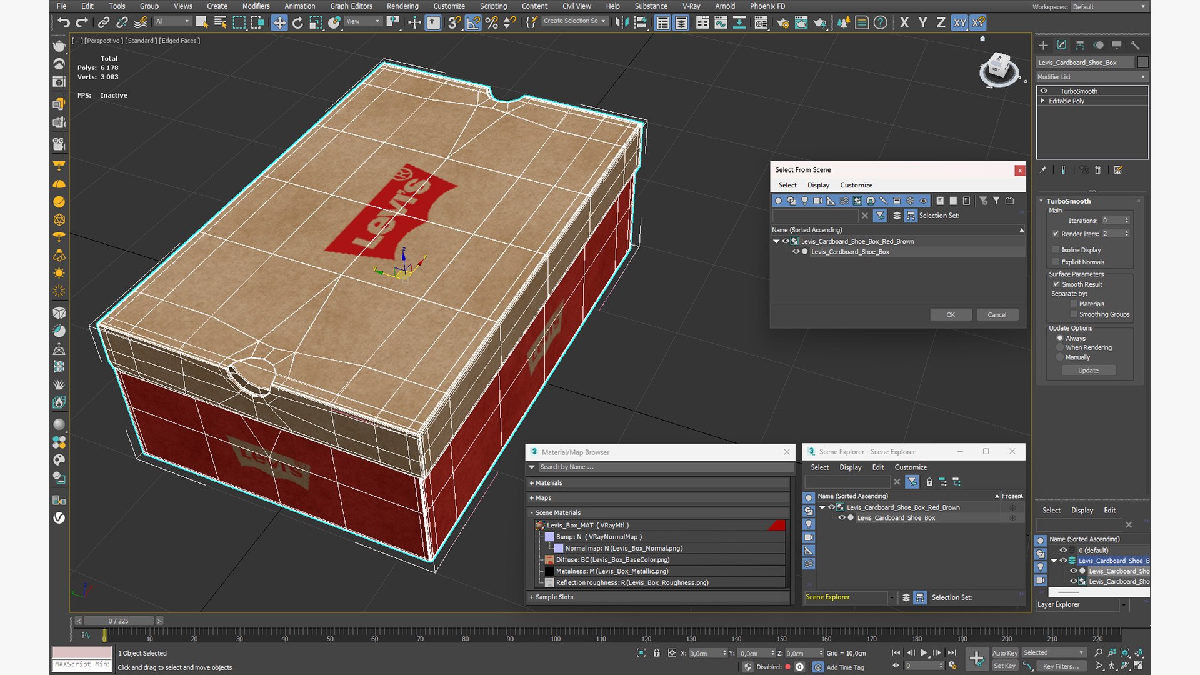
Task: Click the Play Animation button
Action: click(924, 652)
